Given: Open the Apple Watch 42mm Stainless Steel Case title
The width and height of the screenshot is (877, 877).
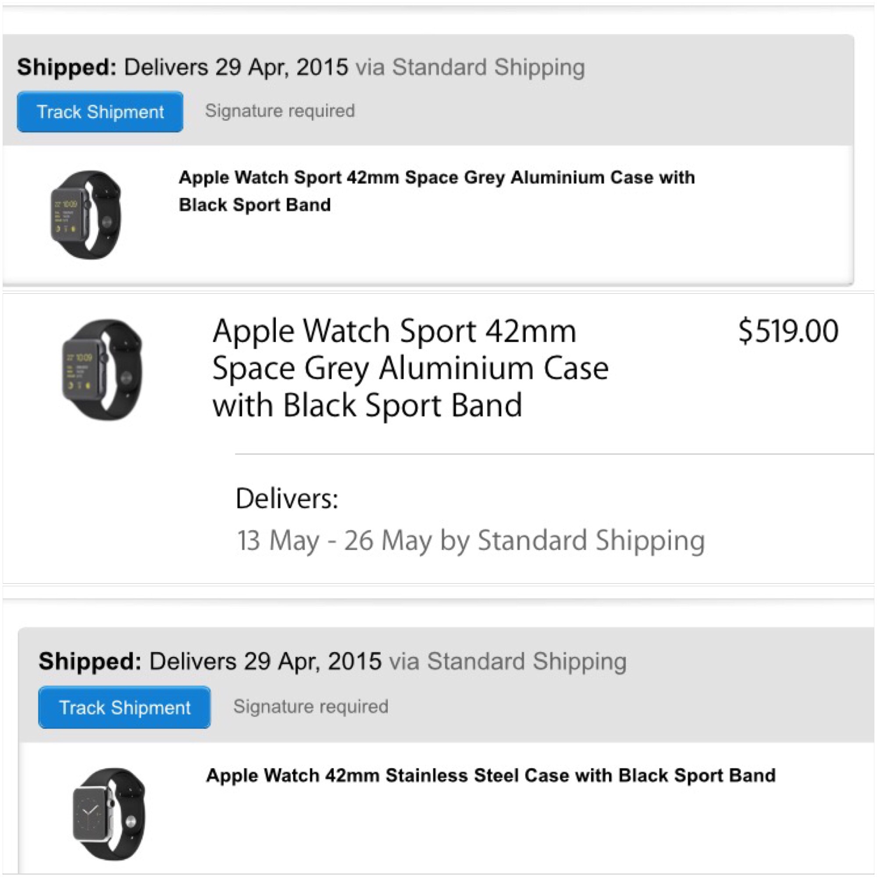Looking at the screenshot, I should [491, 775].
